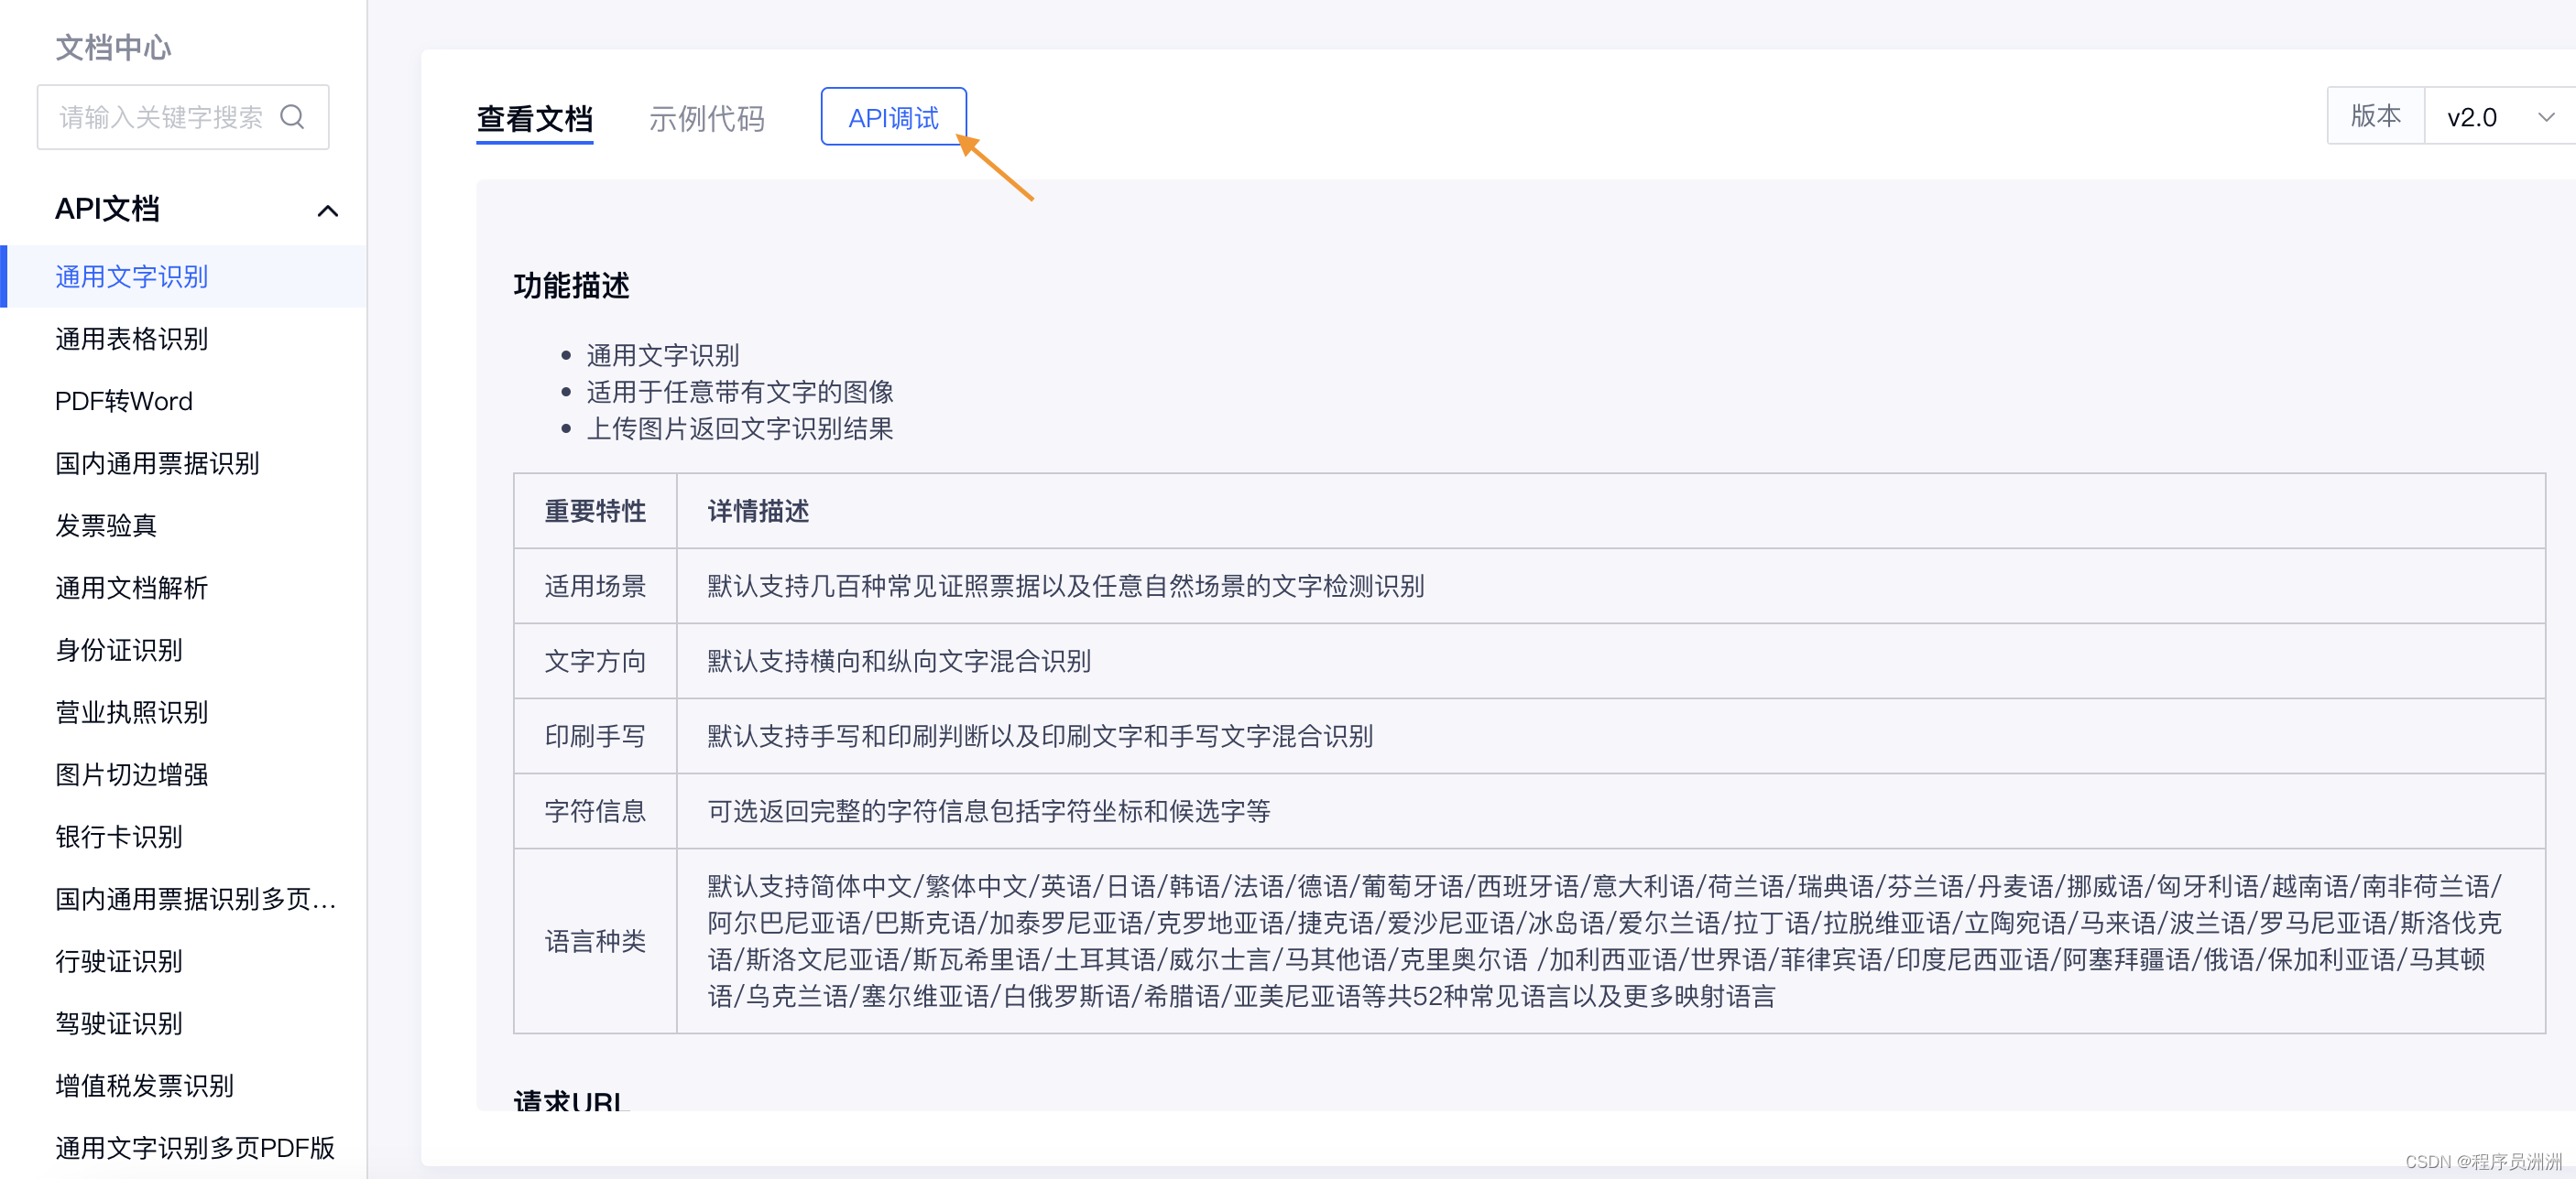Click the search magnifier icon
The height and width of the screenshot is (1179, 2576).
(x=292, y=117)
